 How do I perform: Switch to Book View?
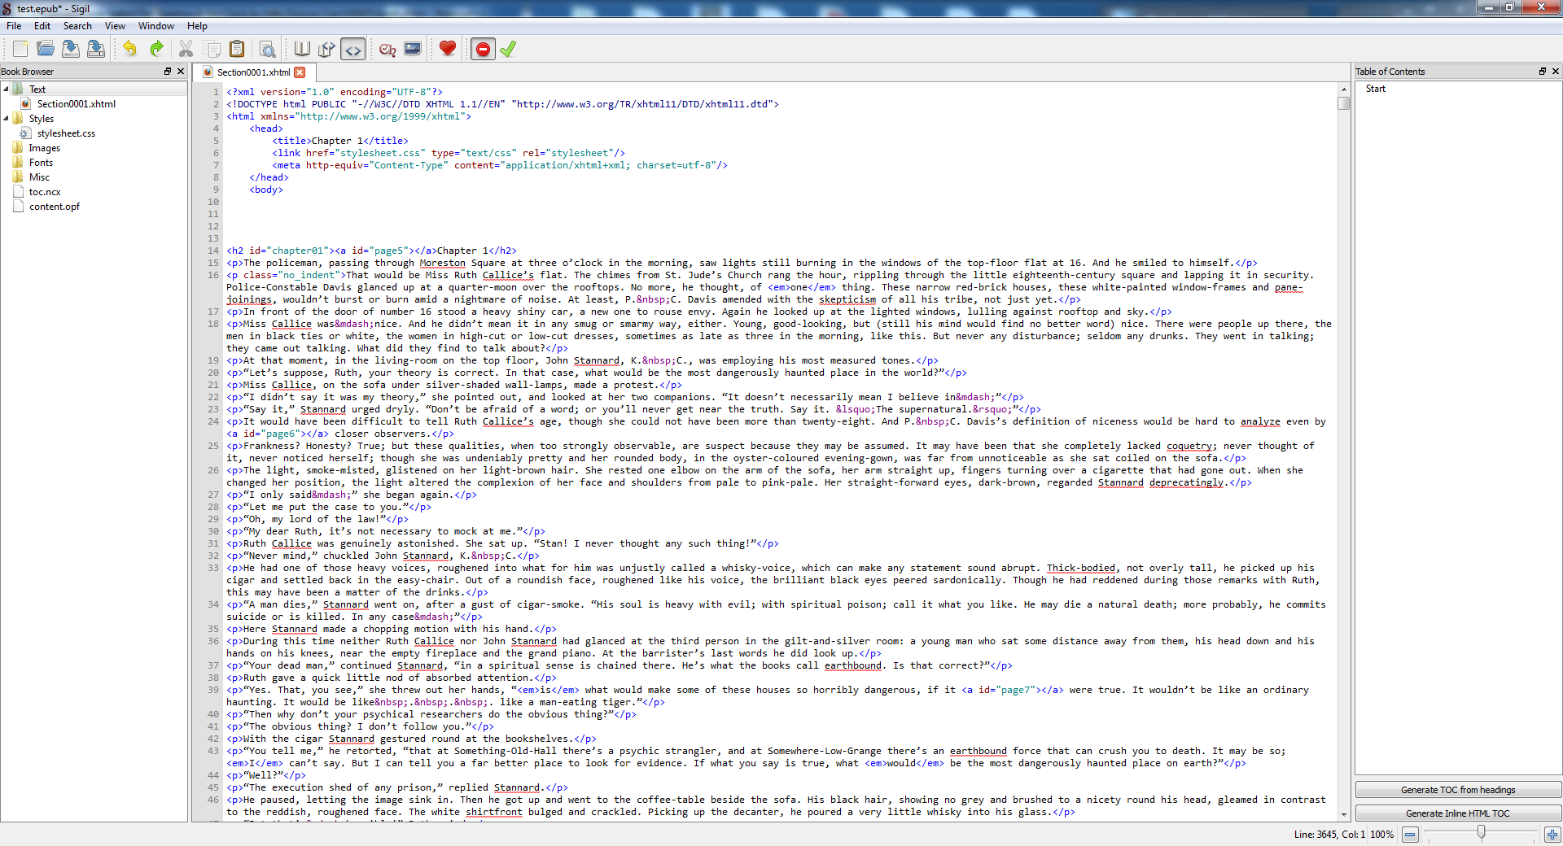pyautogui.click(x=302, y=49)
